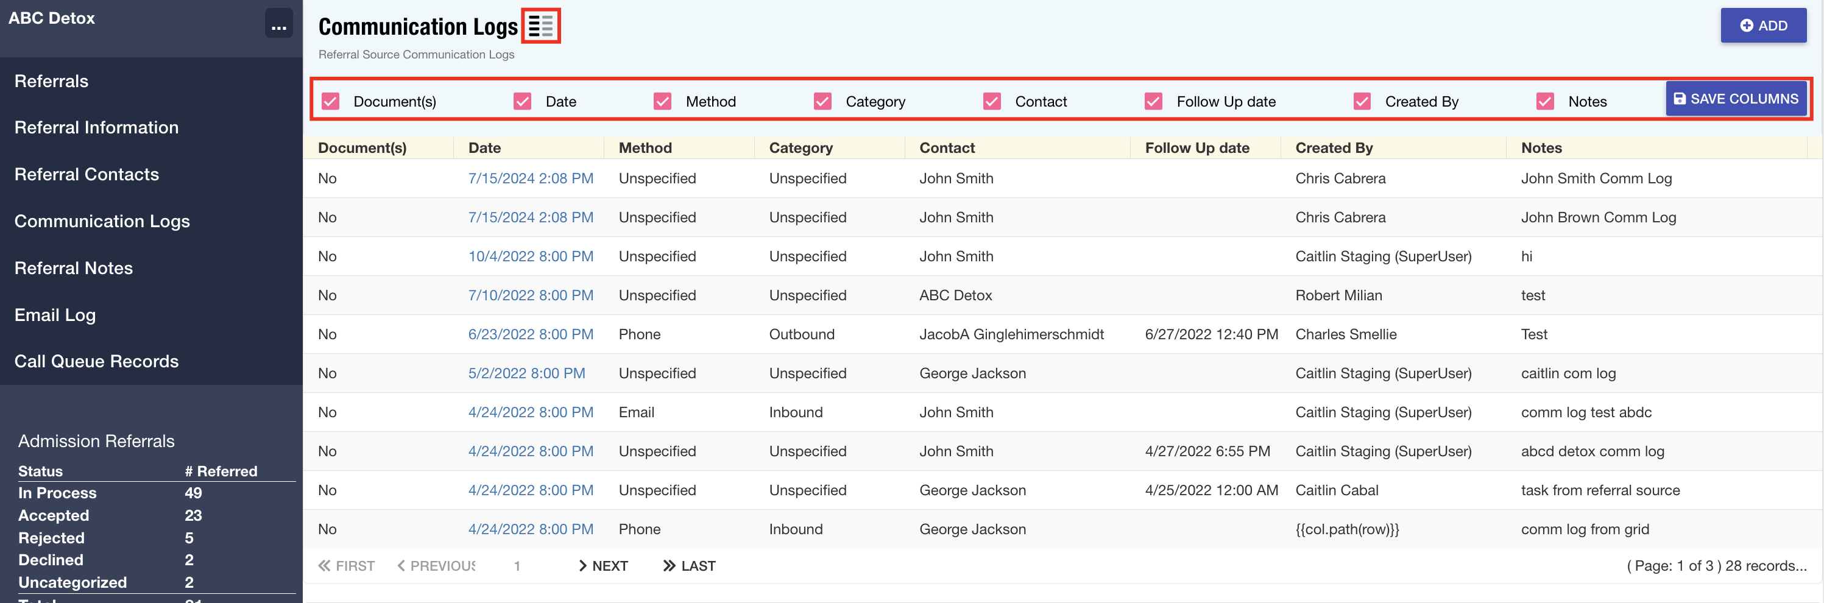Viewport: 1824px width, 603px height.
Task: Uncheck the Document(s) column checkbox
Action: coord(331,101)
